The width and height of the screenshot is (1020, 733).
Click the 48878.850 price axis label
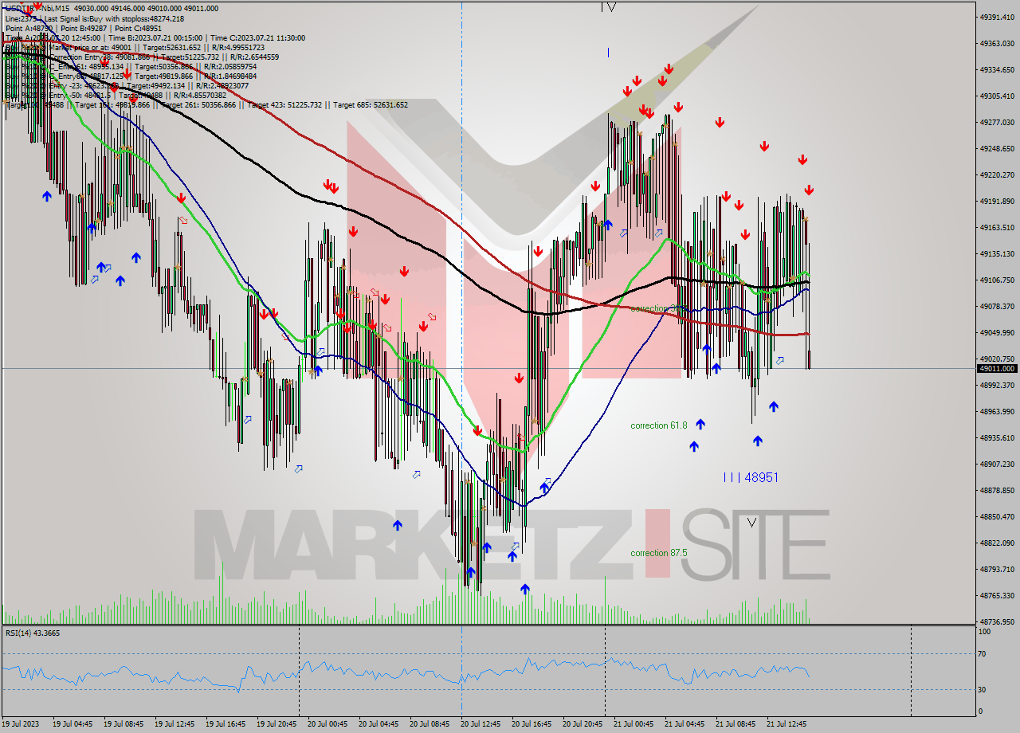(998, 490)
